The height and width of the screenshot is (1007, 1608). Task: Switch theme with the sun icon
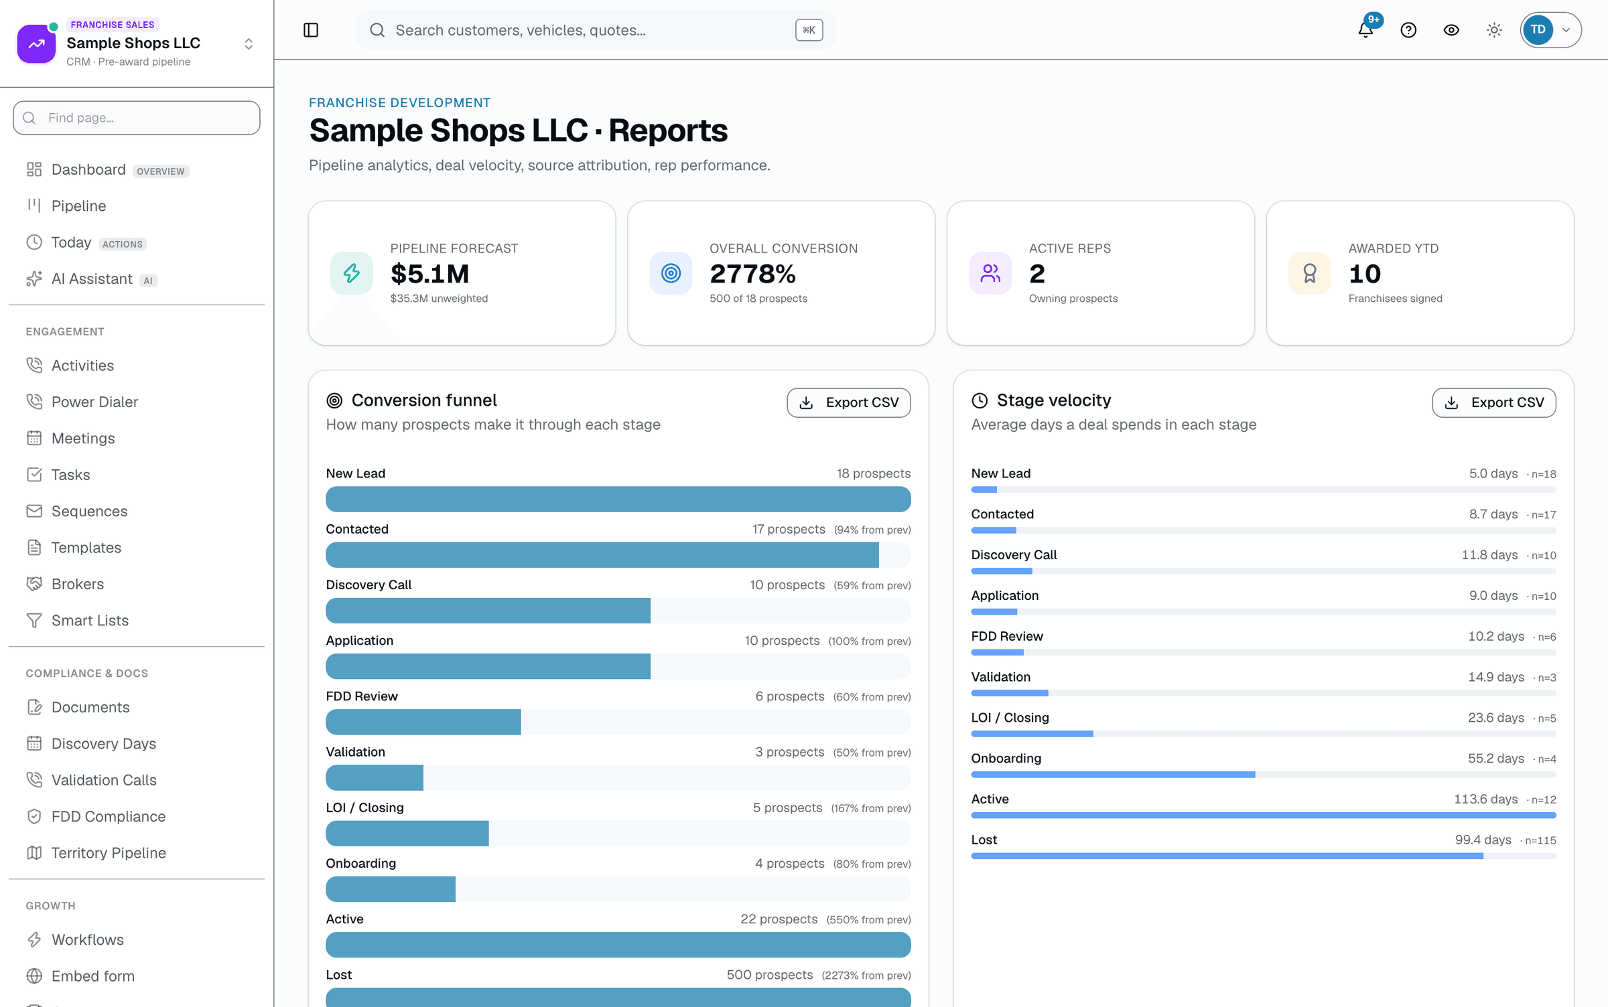point(1494,30)
